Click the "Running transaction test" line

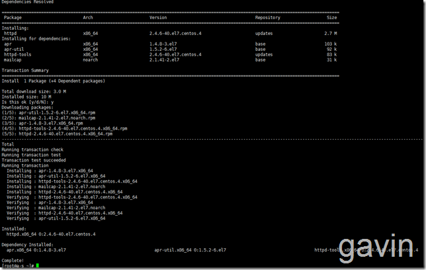point(31,156)
